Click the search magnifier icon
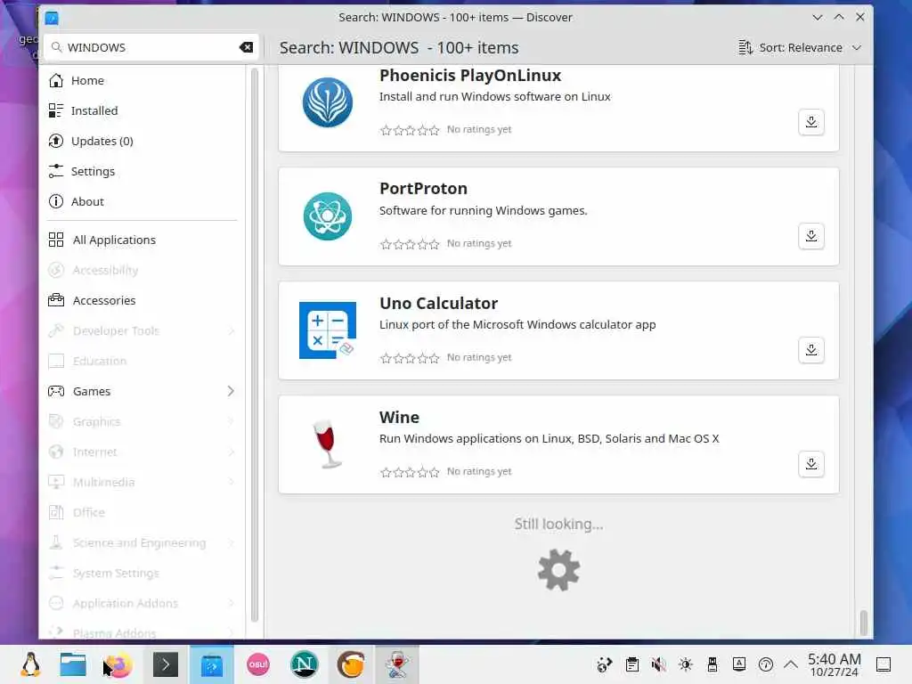Image resolution: width=912 pixels, height=684 pixels. click(x=56, y=47)
